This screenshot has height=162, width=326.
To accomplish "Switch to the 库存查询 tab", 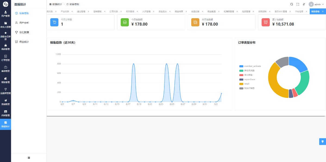I will pyautogui.click(x=130, y=12).
